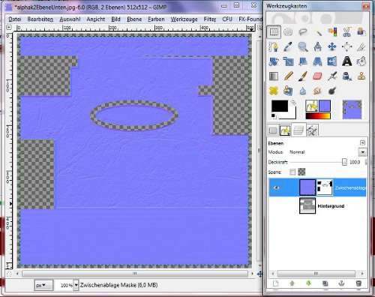The image size is (375, 297).
Task: Delete layer with trash icon
Action: pos(358,283)
